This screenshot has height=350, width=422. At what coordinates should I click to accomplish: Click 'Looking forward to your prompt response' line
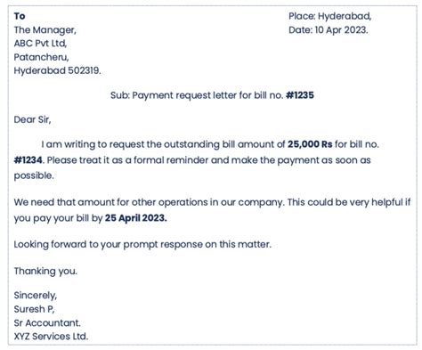point(142,245)
